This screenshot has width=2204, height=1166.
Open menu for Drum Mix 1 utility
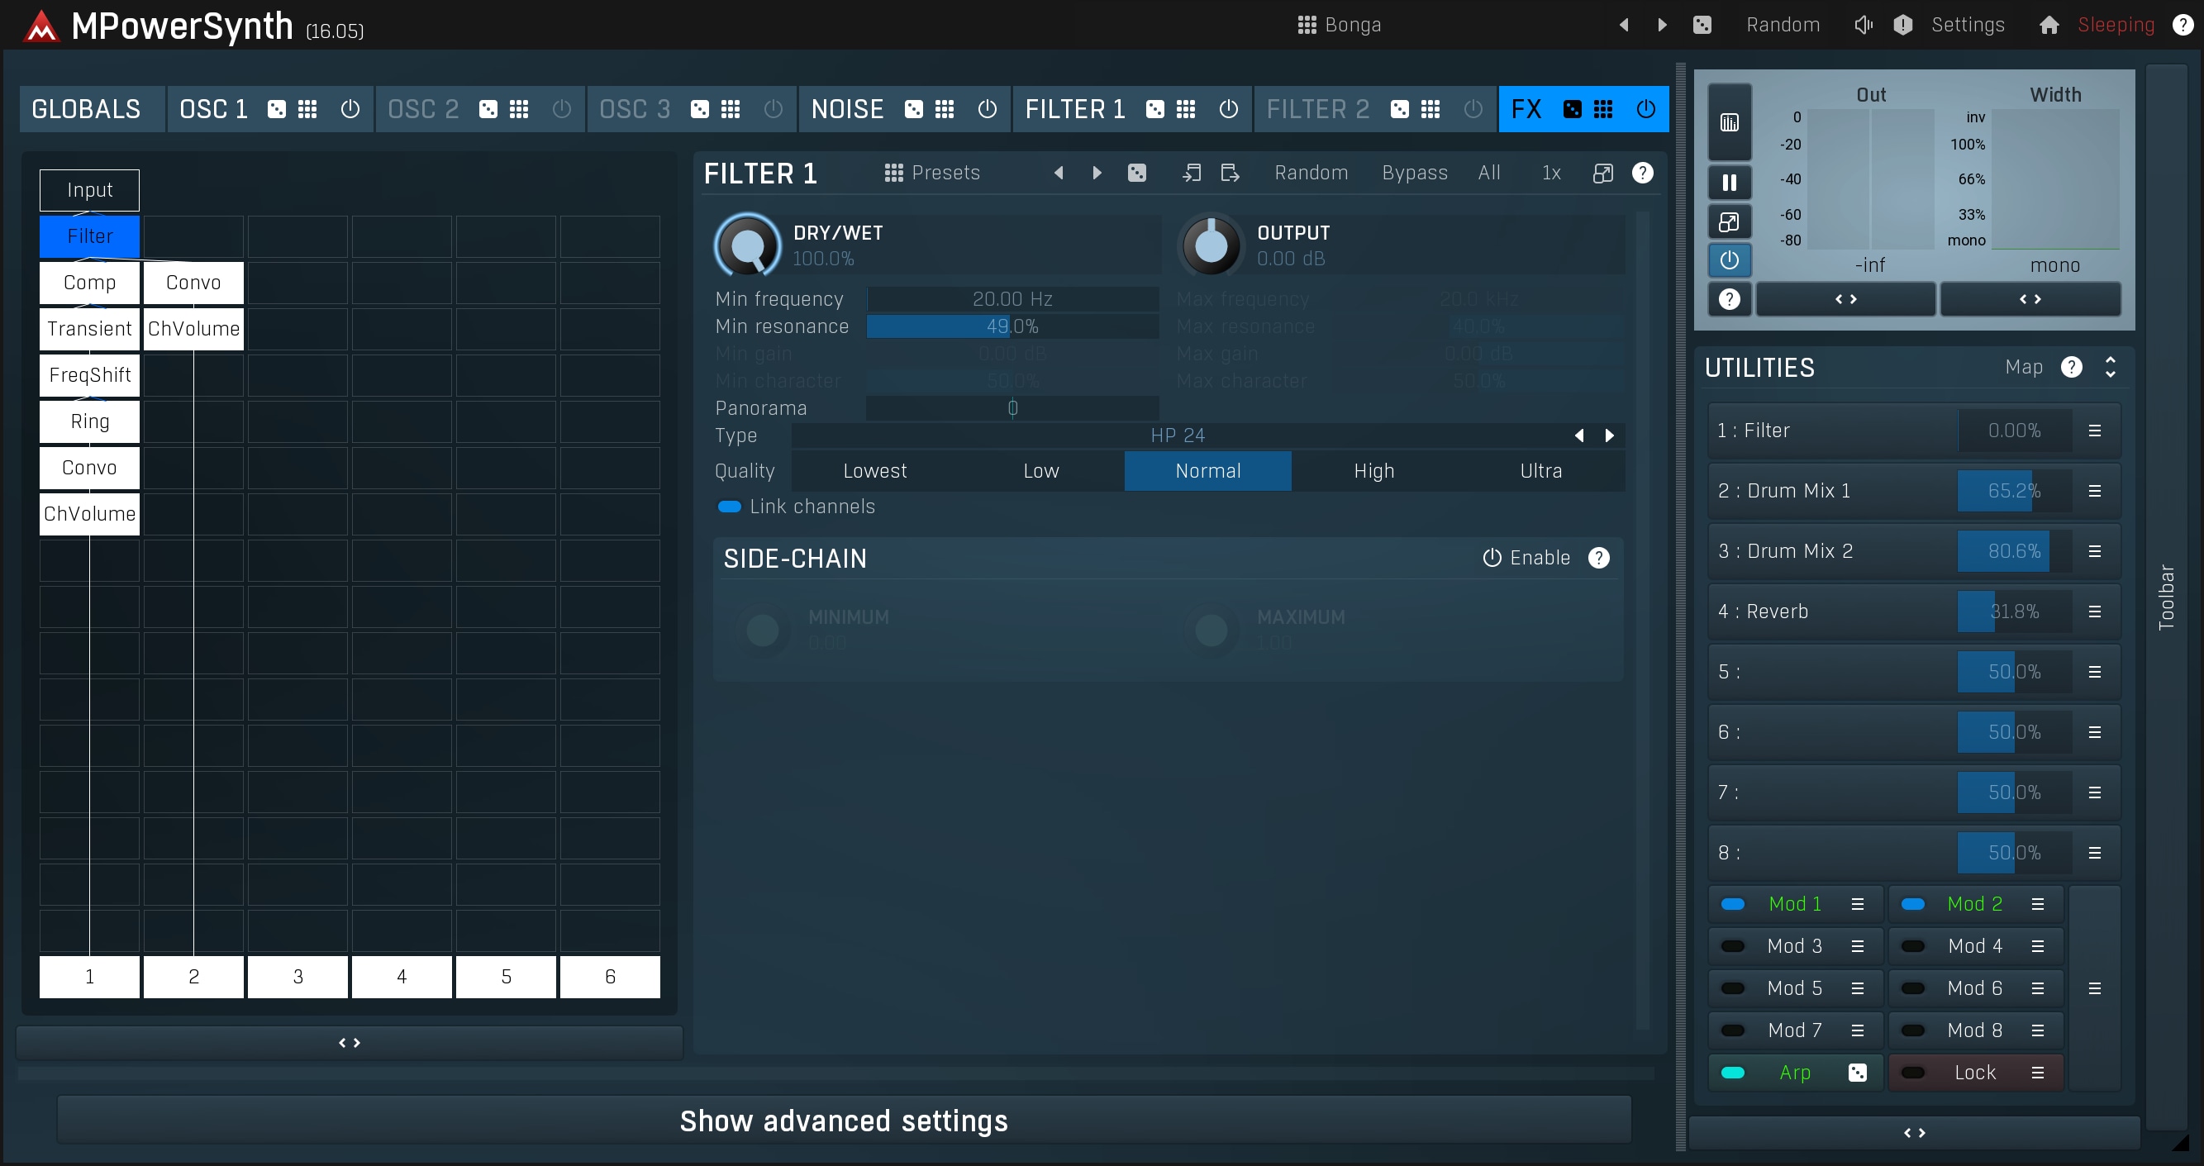click(x=2094, y=491)
